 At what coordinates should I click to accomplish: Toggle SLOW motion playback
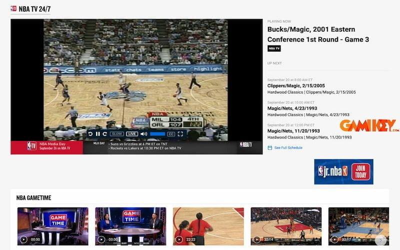point(117,134)
